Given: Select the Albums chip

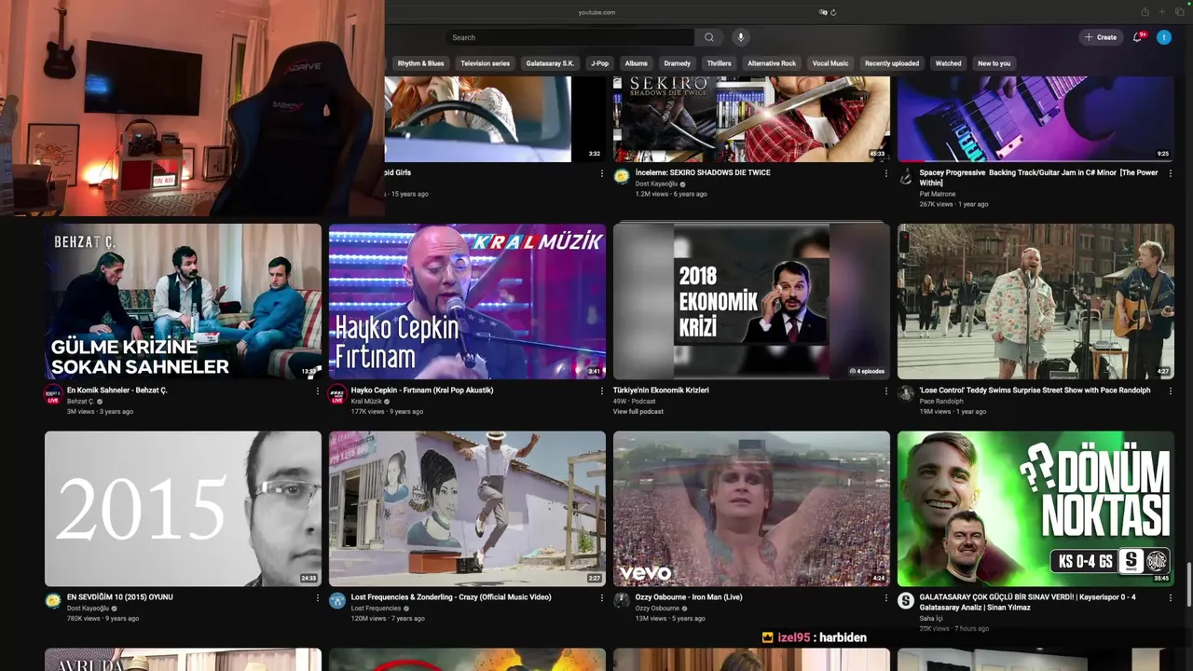Looking at the screenshot, I should tap(636, 63).
